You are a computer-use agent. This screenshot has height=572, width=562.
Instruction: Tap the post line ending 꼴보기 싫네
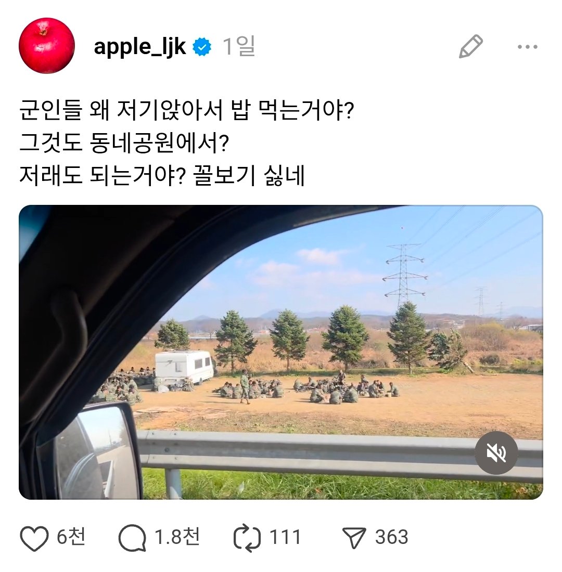coord(162,175)
